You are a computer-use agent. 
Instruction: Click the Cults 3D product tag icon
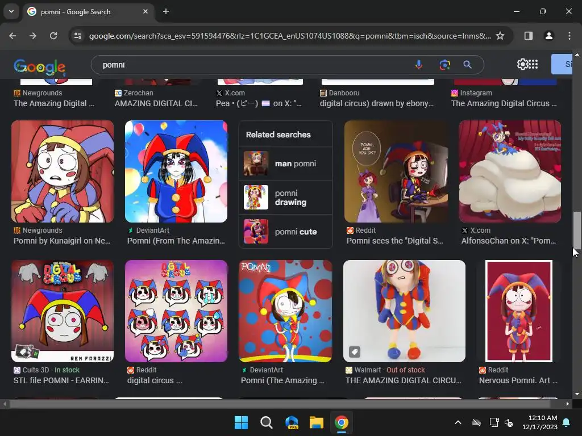tap(23, 351)
